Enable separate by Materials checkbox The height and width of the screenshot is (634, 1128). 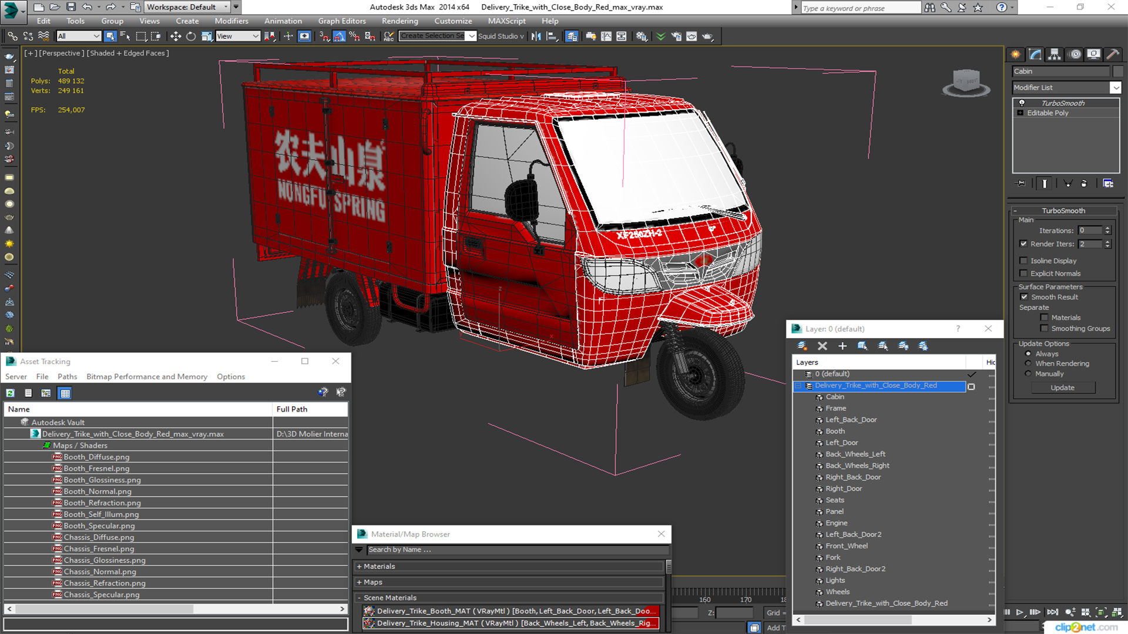[x=1044, y=318]
